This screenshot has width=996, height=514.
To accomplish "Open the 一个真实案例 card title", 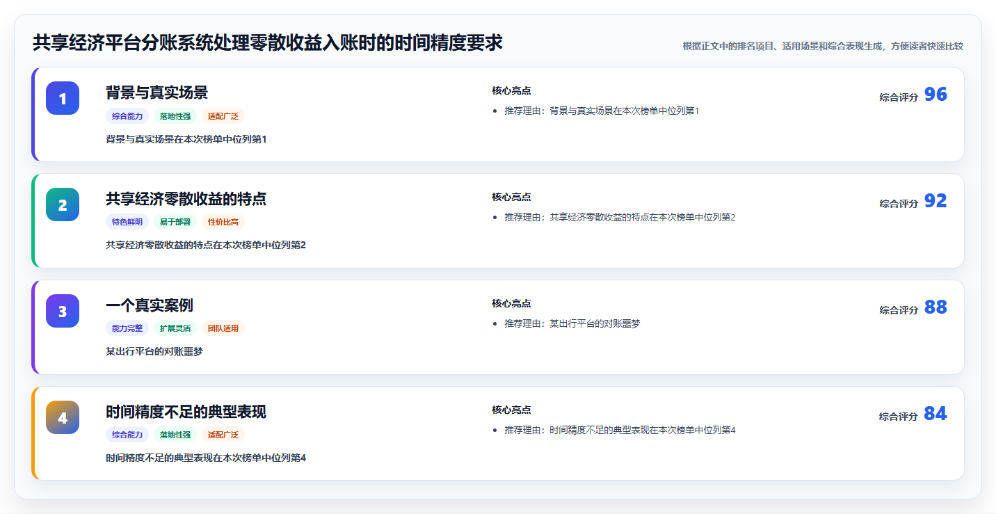I will (150, 305).
